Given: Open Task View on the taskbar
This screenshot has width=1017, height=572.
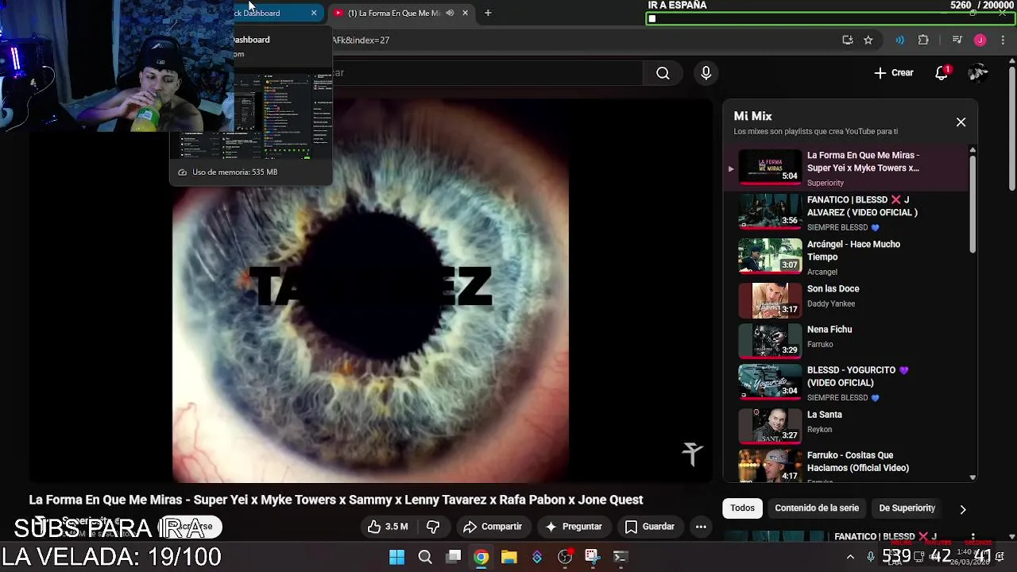Looking at the screenshot, I should pos(453,557).
